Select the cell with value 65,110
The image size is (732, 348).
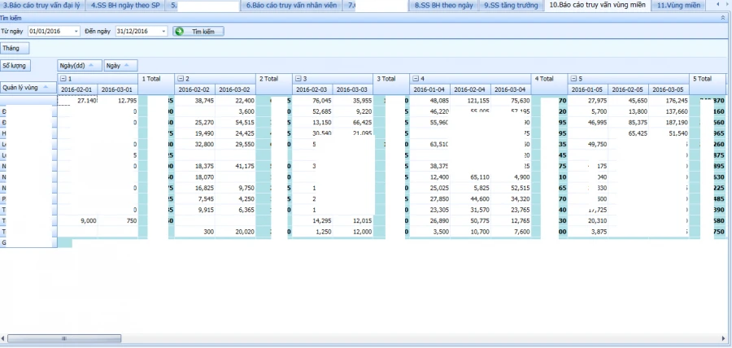pos(470,176)
